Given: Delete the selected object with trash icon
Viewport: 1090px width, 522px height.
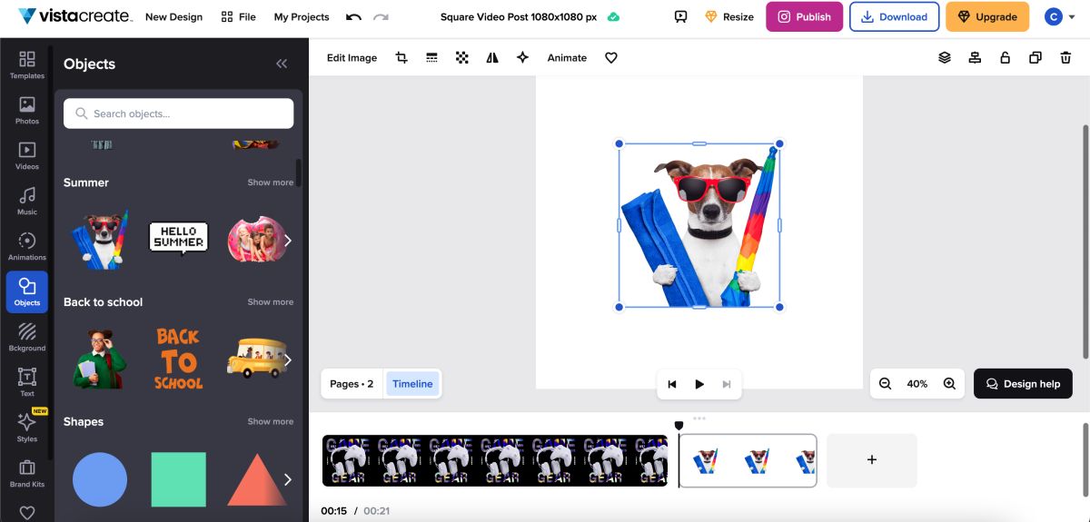Looking at the screenshot, I should 1065,57.
